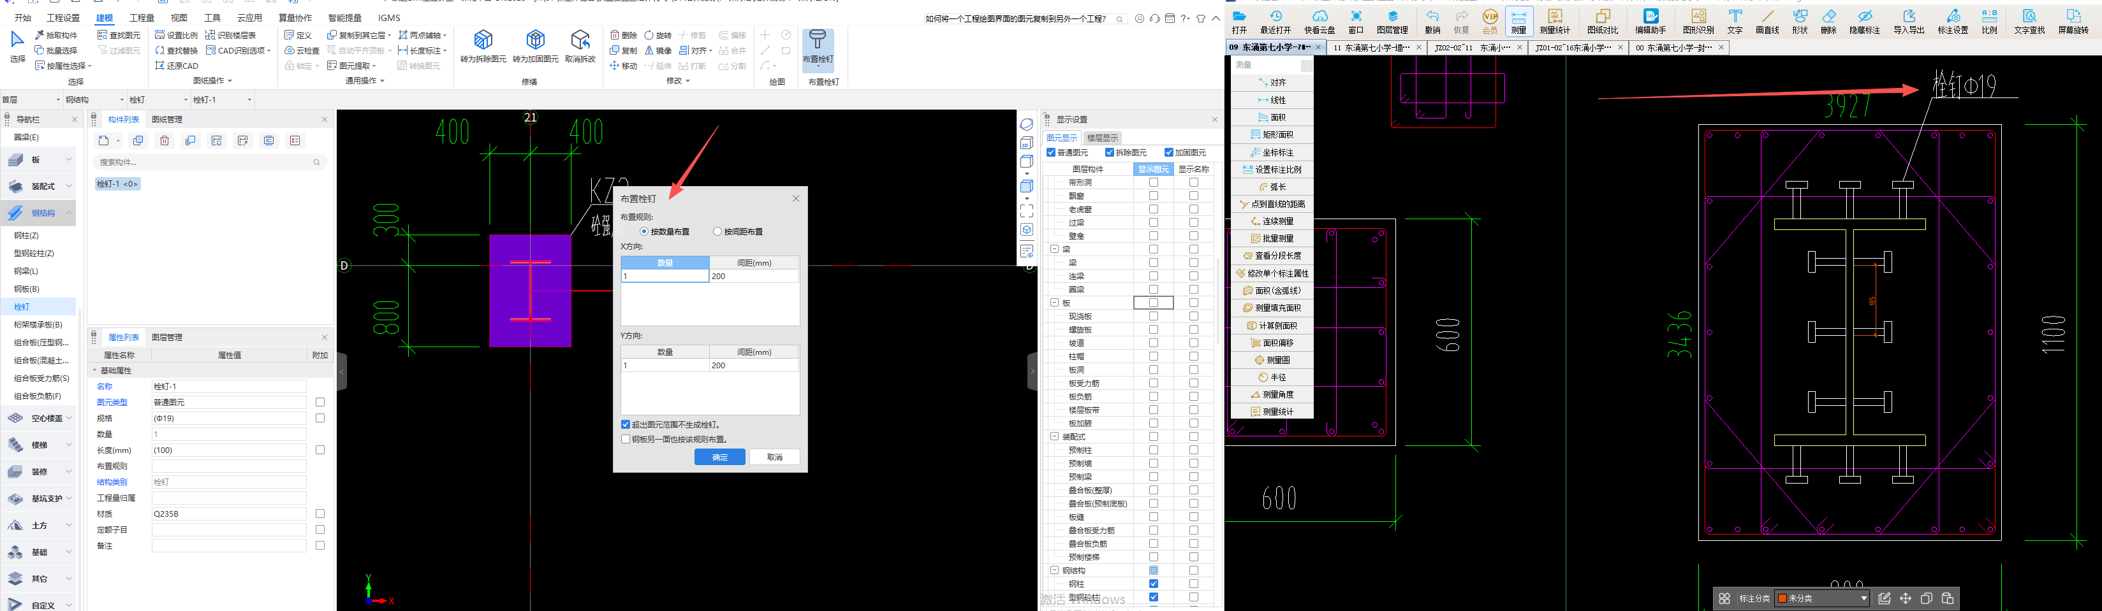Toggle 附加 checkbox for 材质 property
Image resolution: width=2102 pixels, height=611 pixels.
tap(320, 514)
